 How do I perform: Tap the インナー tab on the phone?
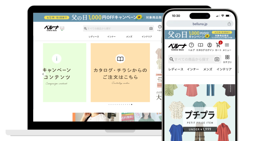click(193, 69)
